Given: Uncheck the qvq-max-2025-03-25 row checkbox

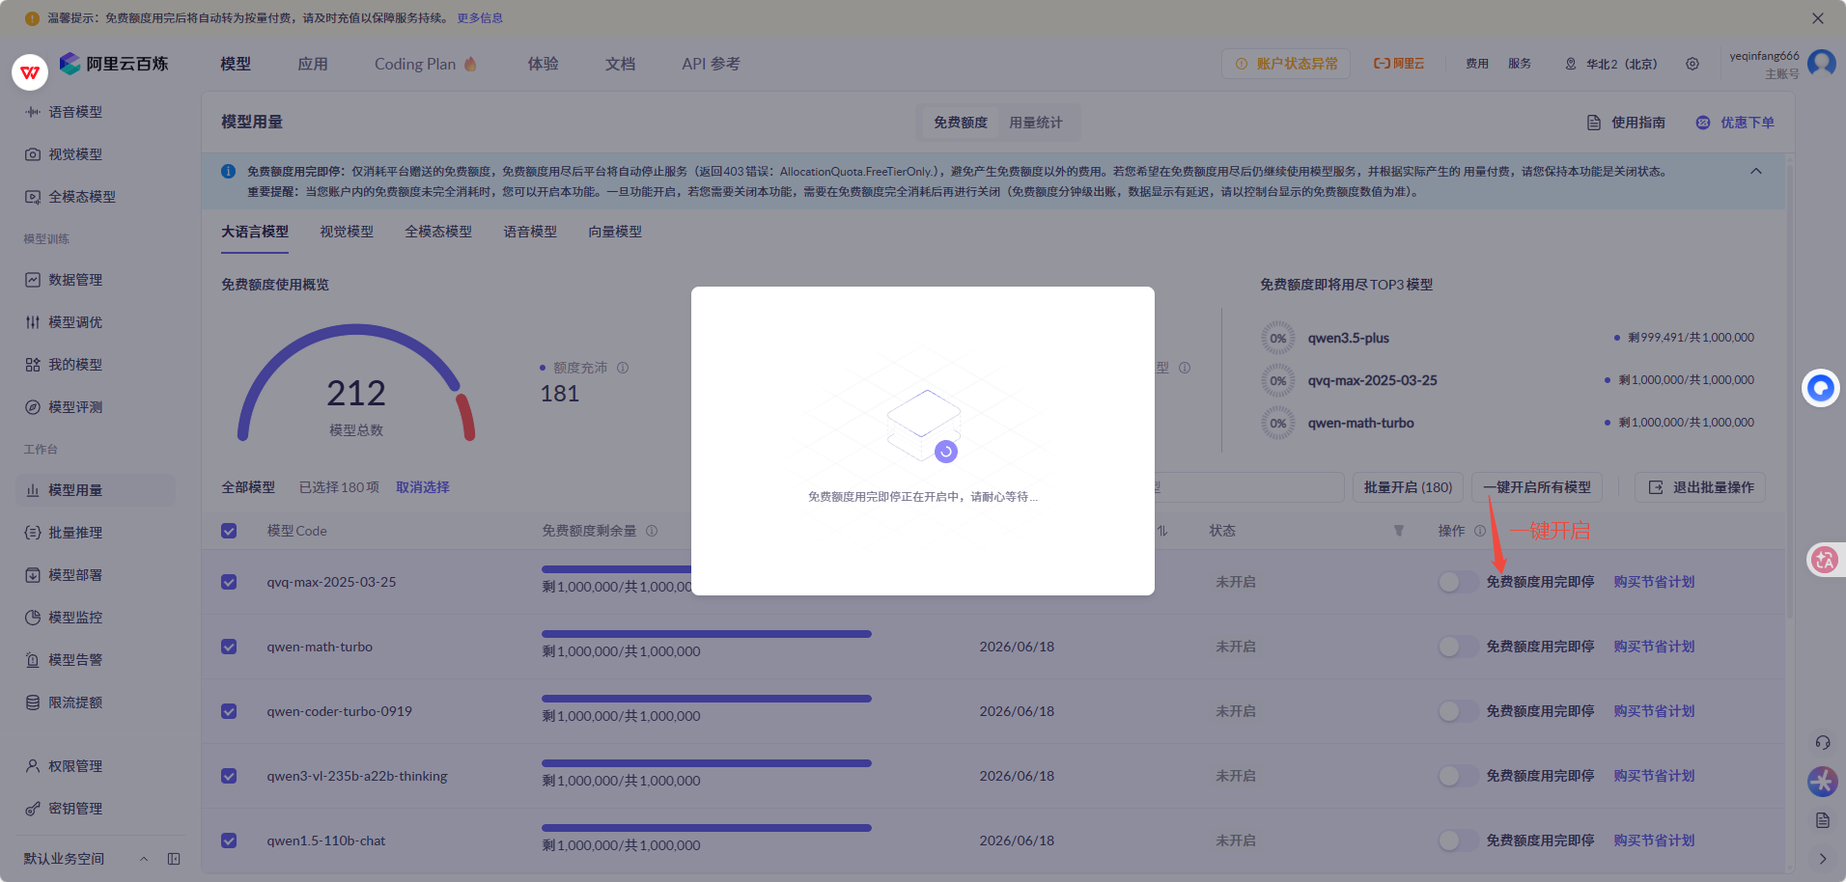Looking at the screenshot, I should [x=229, y=582].
